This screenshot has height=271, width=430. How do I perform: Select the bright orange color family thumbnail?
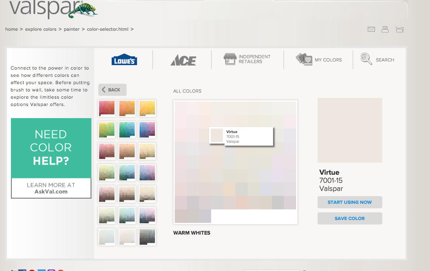point(127,108)
